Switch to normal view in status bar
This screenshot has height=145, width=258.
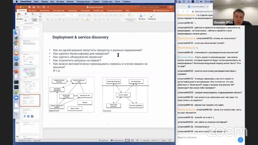click(x=127, y=141)
